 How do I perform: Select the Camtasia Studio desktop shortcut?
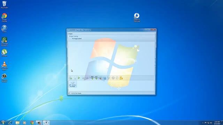pos(5,78)
